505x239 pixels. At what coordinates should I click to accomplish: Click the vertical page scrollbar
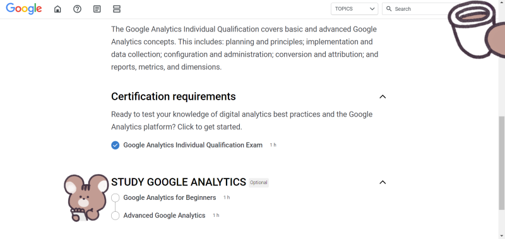click(x=502, y=163)
